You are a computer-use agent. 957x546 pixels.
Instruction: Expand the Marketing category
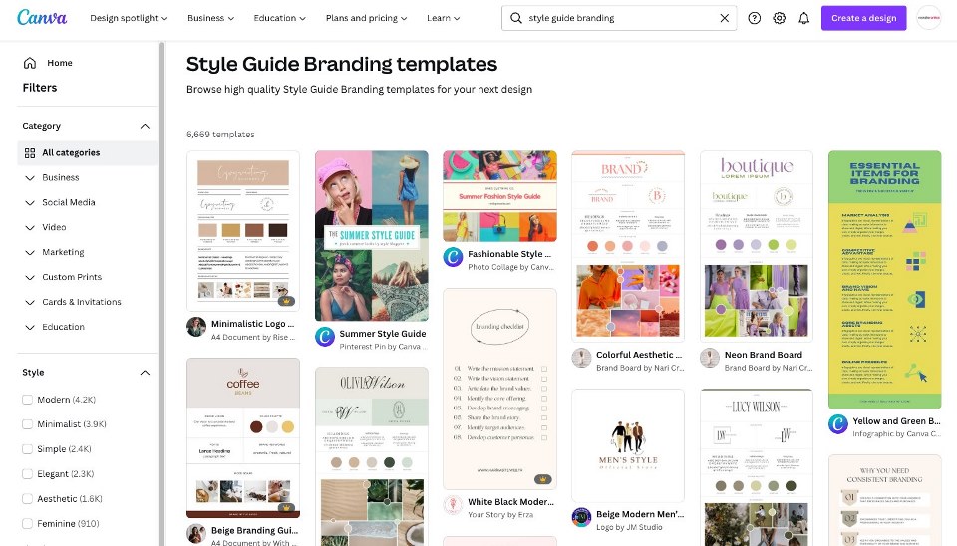pyautogui.click(x=29, y=252)
